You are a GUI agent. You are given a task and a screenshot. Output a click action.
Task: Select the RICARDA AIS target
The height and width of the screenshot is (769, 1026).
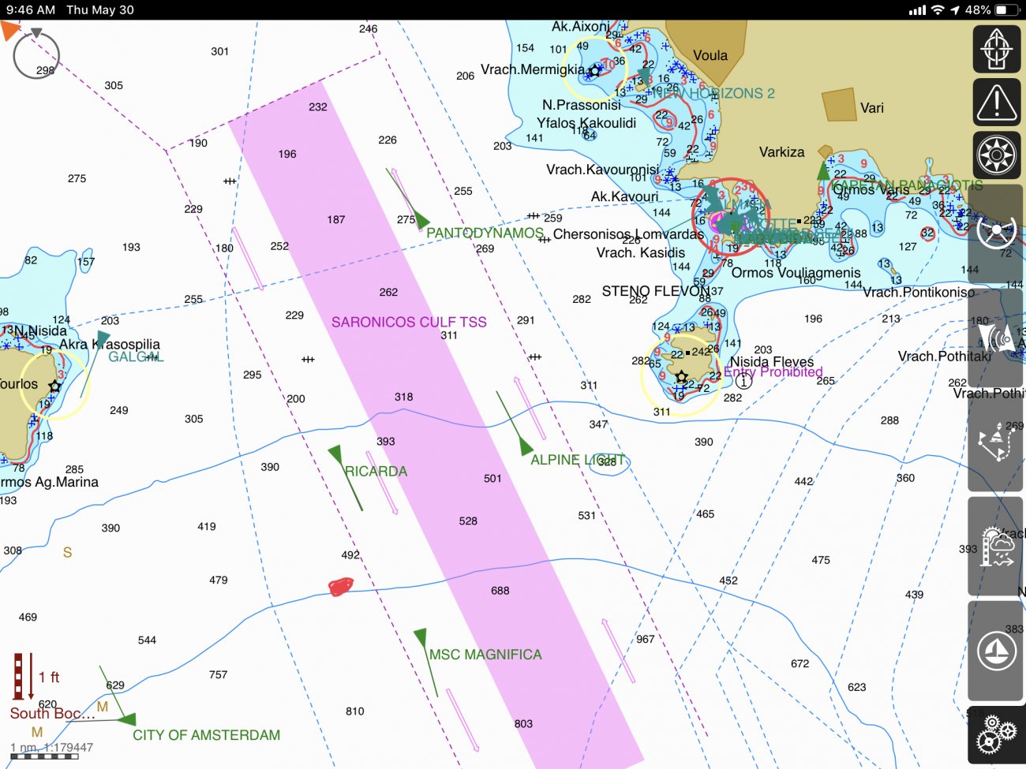click(376, 472)
